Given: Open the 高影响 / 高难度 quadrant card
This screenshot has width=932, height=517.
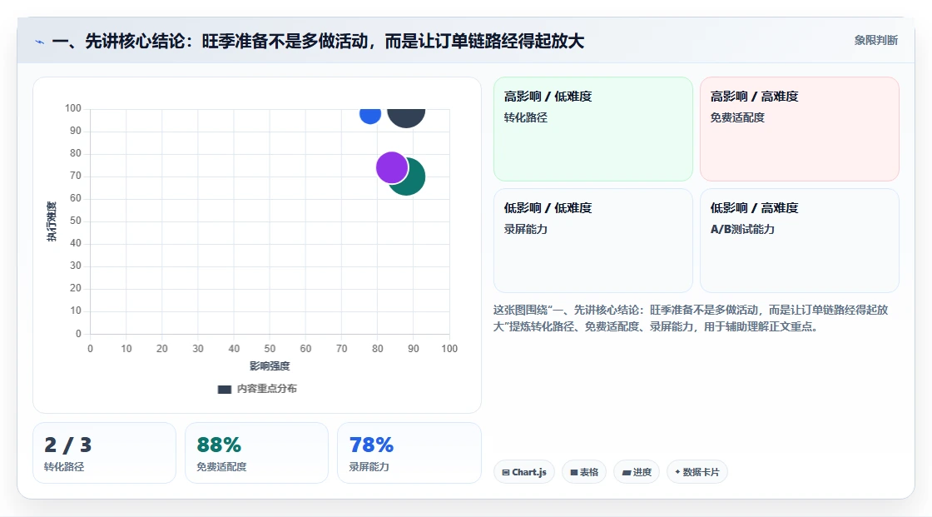Looking at the screenshot, I should click(800, 129).
